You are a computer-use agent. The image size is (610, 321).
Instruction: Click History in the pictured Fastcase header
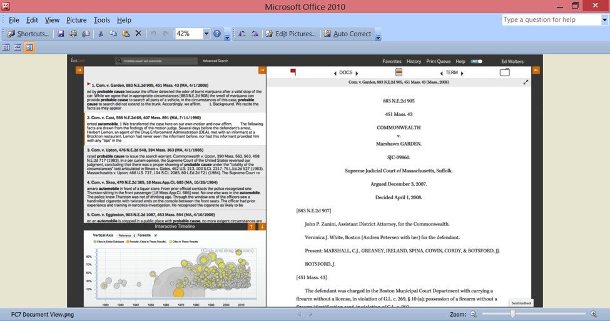coord(414,61)
